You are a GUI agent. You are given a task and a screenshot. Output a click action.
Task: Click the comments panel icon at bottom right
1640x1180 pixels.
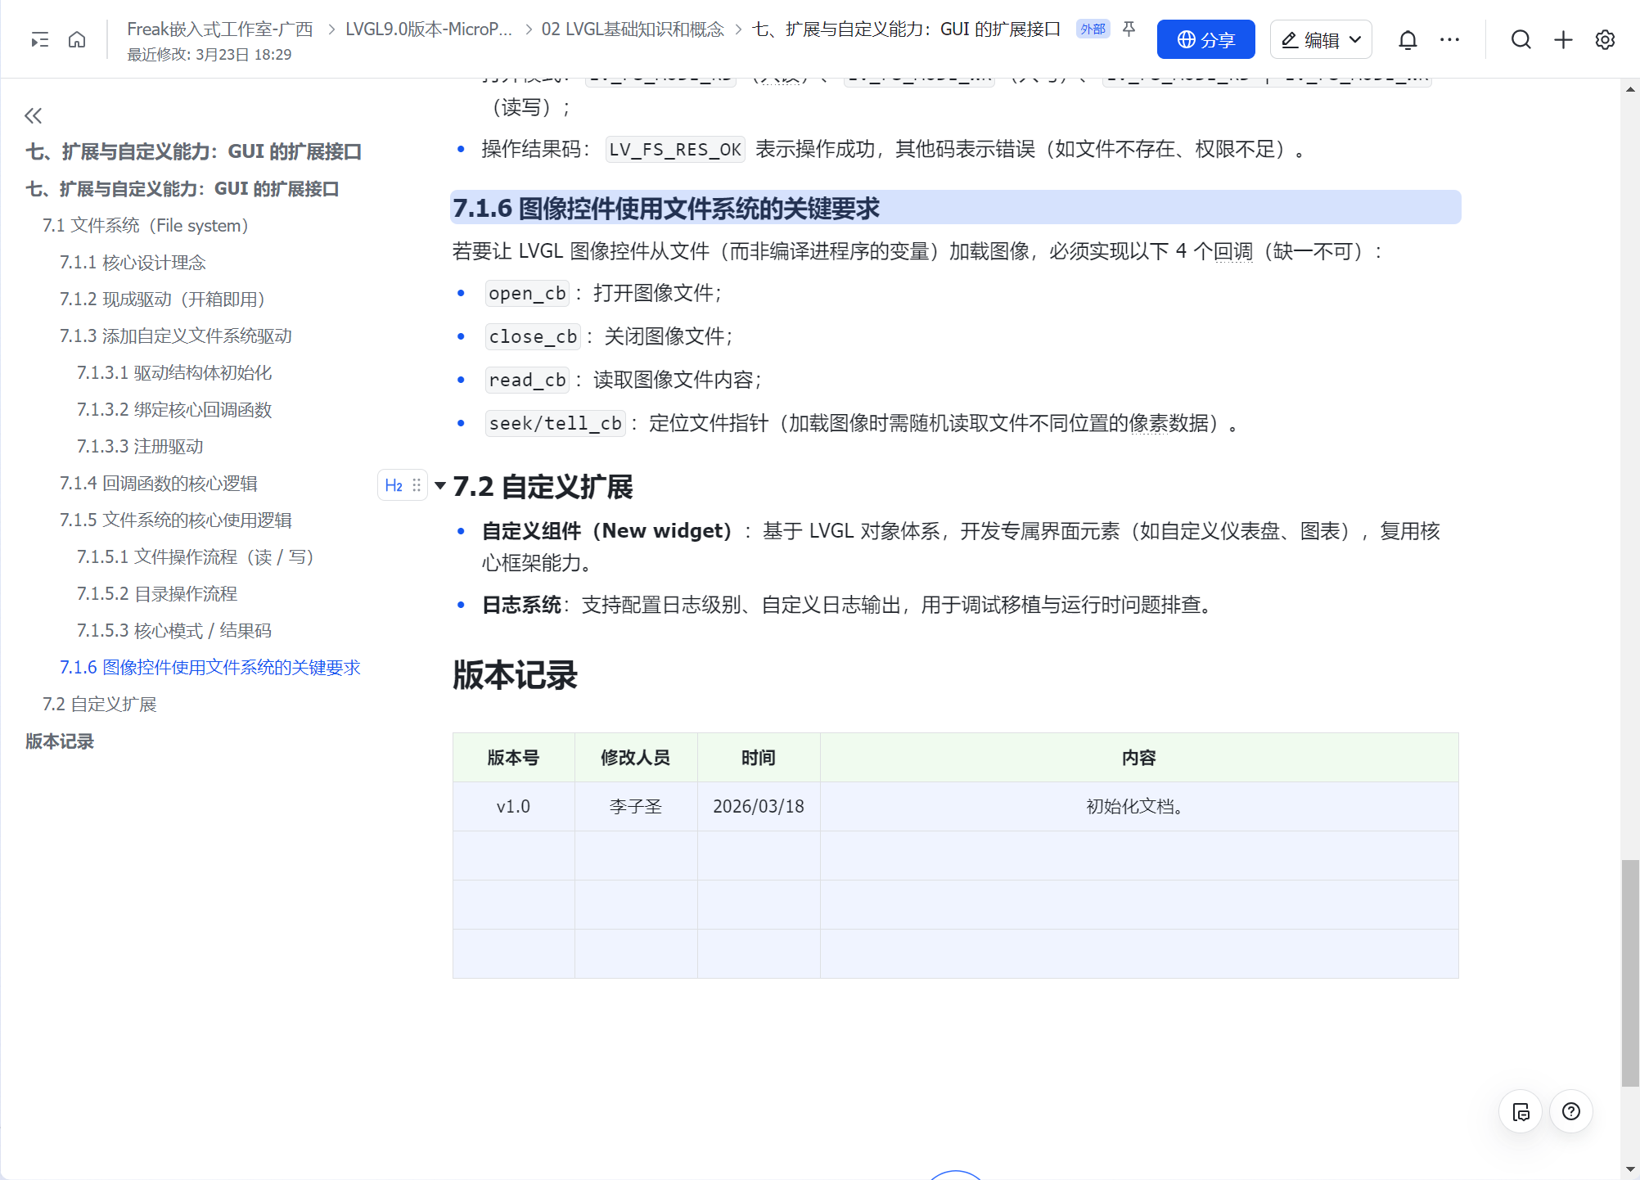(x=1521, y=1111)
